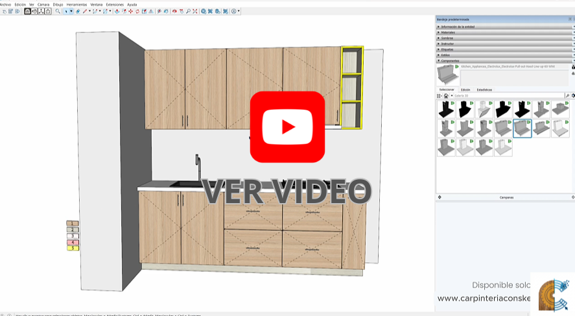Open the user account dropdown arrow
The height and width of the screenshot is (316, 575).
[239, 12]
